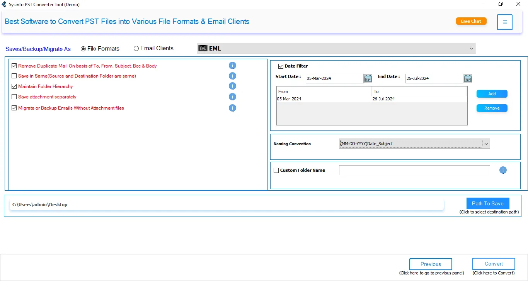
Task: Click info icon for Maintain Folder Hierarchy
Action: tap(232, 86)
